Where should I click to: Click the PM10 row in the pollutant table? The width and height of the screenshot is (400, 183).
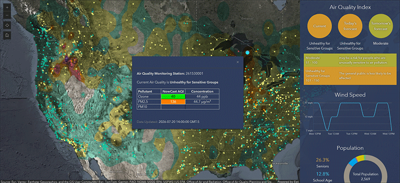coord(178,107)
